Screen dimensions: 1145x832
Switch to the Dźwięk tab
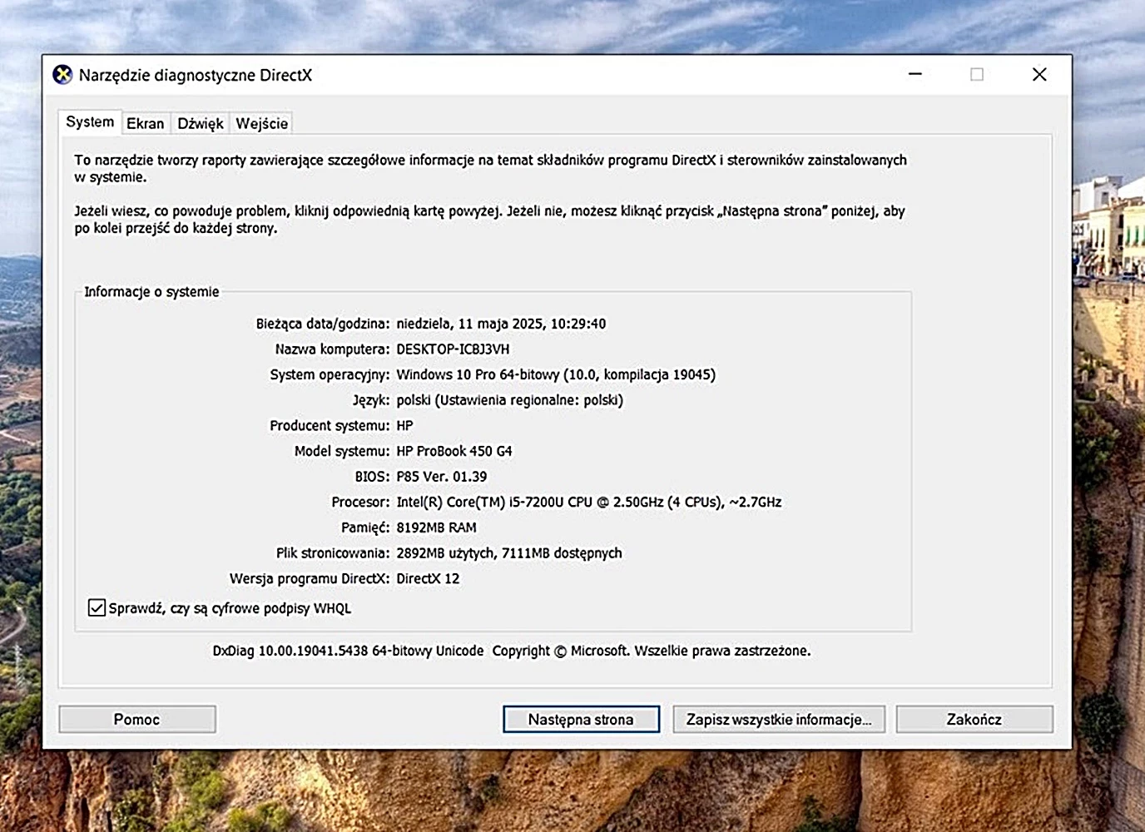pos(201,123)
